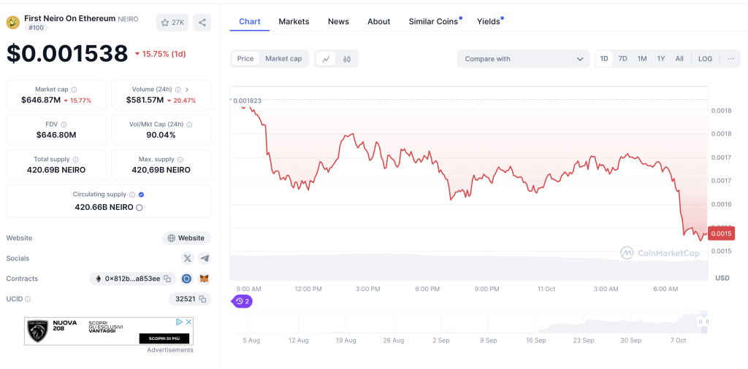748x369 pixels.
Task: Select the 1M time range
Action: click(x=642, y=58)
